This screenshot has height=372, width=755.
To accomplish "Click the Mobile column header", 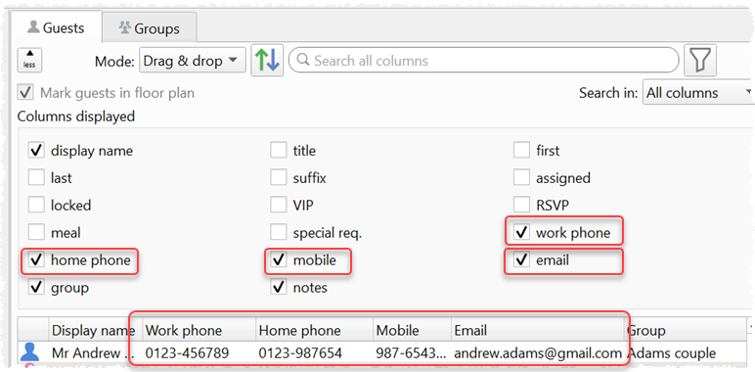I will coord(412,330).
